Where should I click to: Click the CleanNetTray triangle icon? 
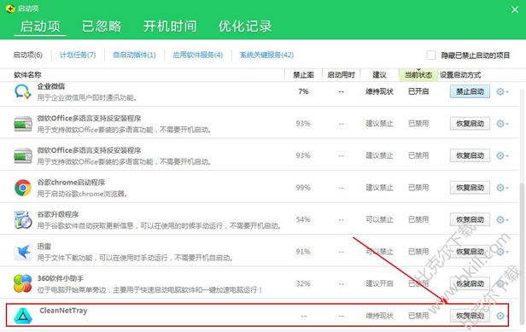(x=23, y=316)
